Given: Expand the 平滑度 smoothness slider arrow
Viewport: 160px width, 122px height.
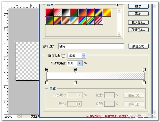Looking at the screenshot, I should pos(80,63).
